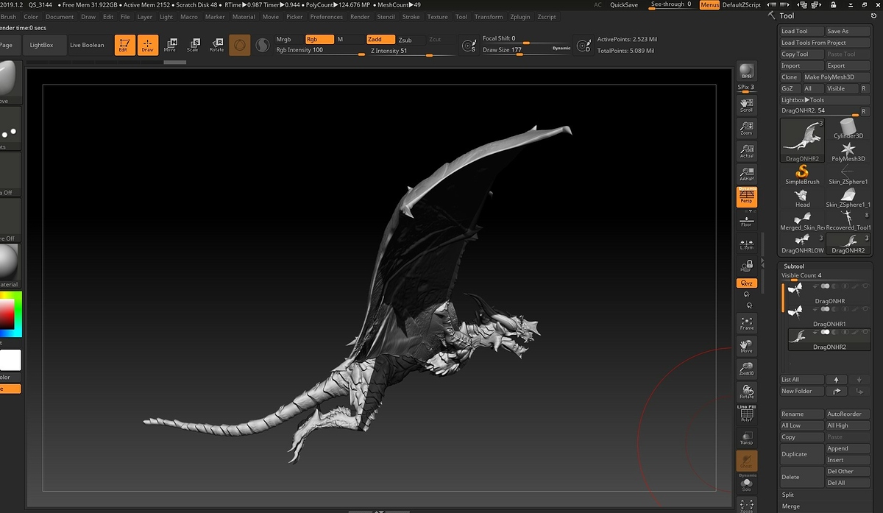Viewport: 883px width, 513px height.
Task: Click the Zoom3D navigation icon
Action: point(747,369)
